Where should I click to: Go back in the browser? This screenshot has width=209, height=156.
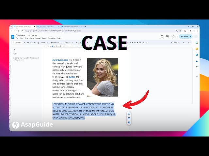(11, 31)
